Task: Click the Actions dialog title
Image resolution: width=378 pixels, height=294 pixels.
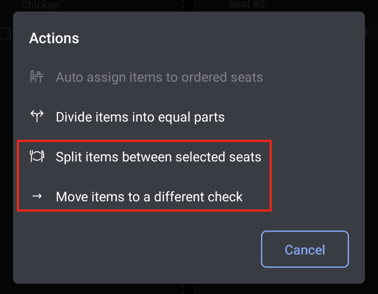Action: point(54,38)
